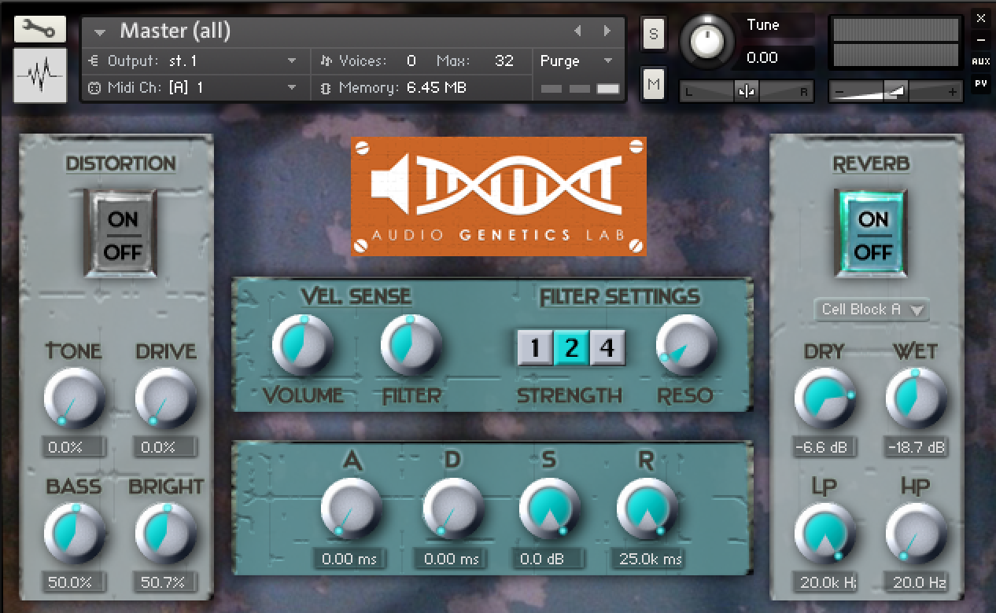Click the Sustain 0.0 dB value field
Viewport: 996px width, 613px height.
pyautogui.click(x=549, y=559)
